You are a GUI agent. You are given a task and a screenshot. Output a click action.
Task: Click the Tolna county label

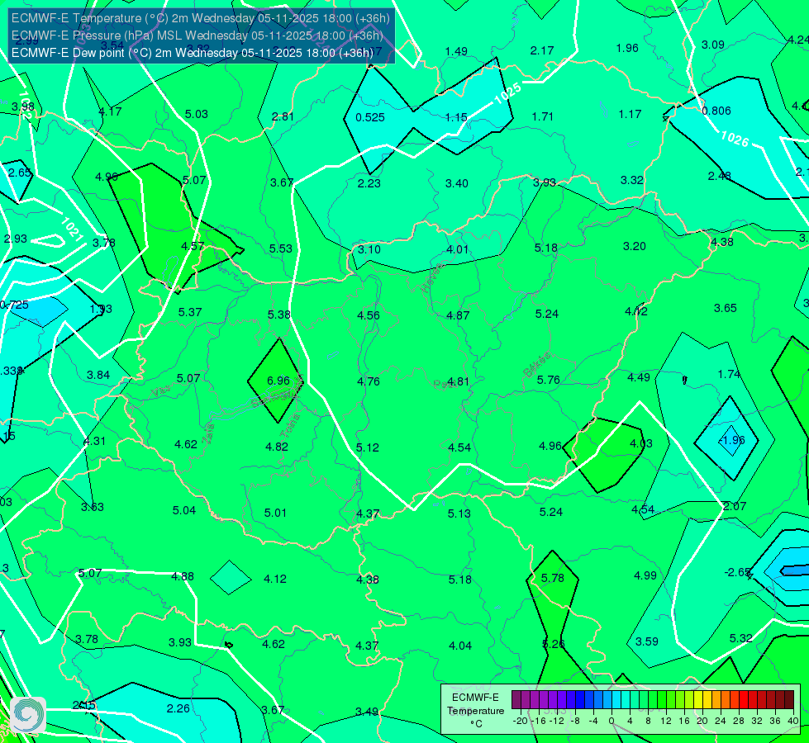tap(290, 425)
